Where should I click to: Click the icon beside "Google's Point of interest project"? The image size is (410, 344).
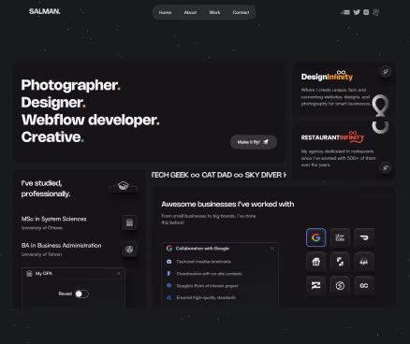pyautogui.click(x=168, y=285)
